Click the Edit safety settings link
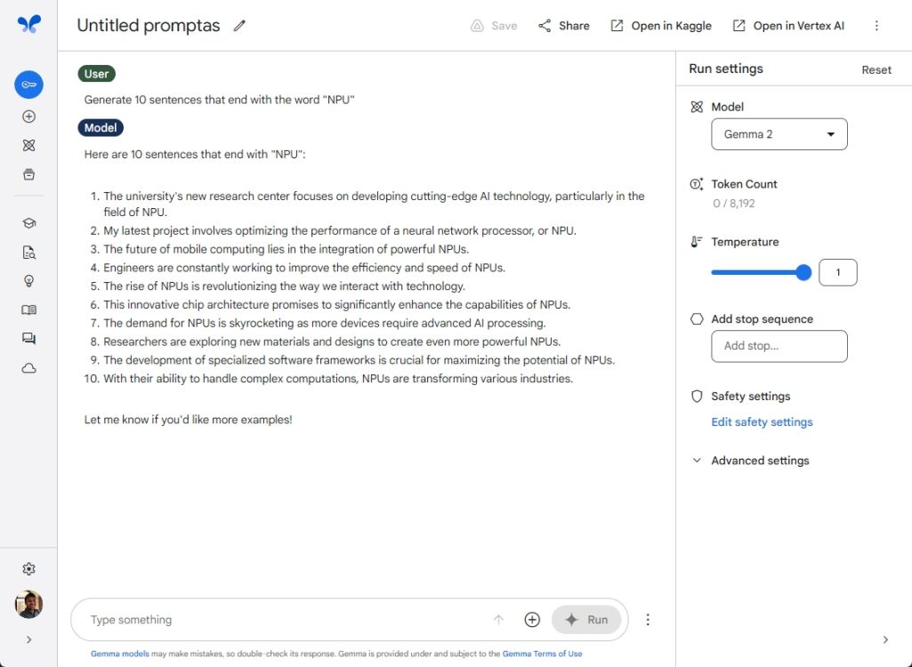912x667 pixels. click(x=762, y=422)
